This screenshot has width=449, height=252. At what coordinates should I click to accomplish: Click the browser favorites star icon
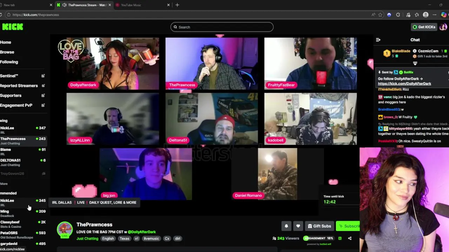[380, 15]
